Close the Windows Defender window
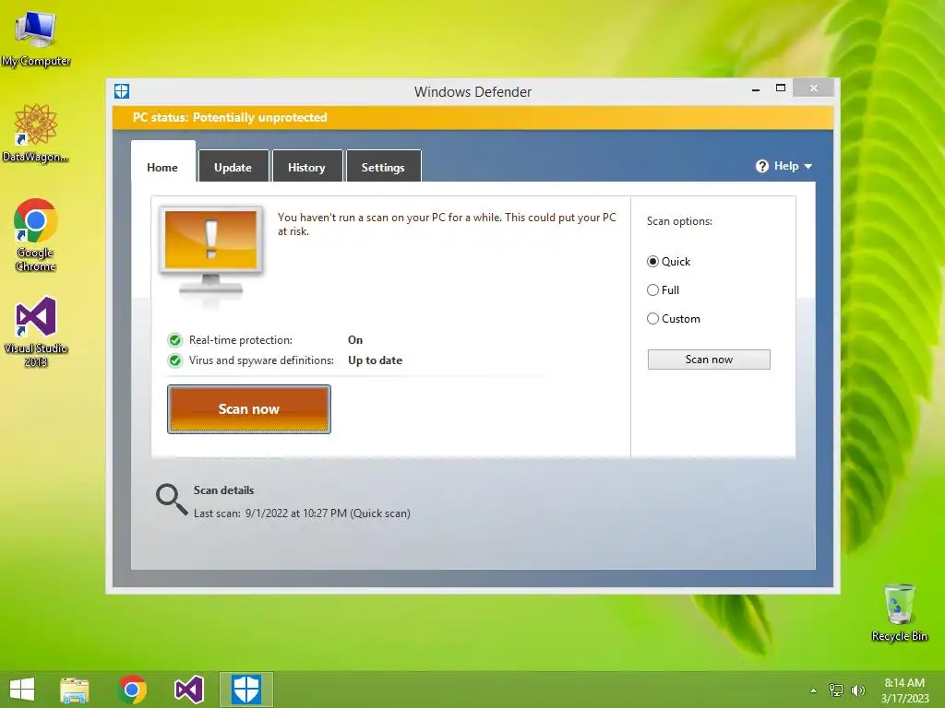The image size is (945, 708). tap(814, 88)
